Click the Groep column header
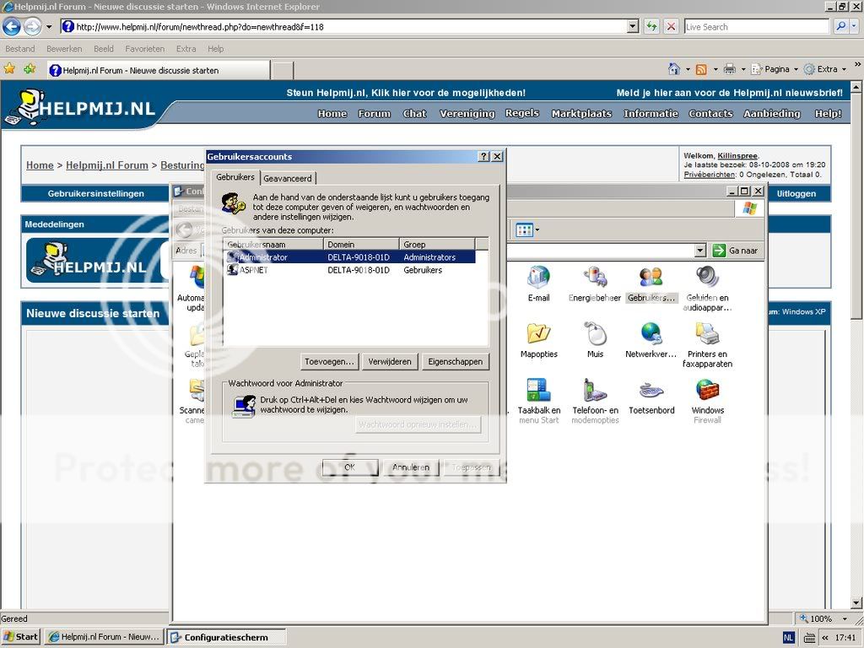The image size is (864, 648). pos(437,244)
